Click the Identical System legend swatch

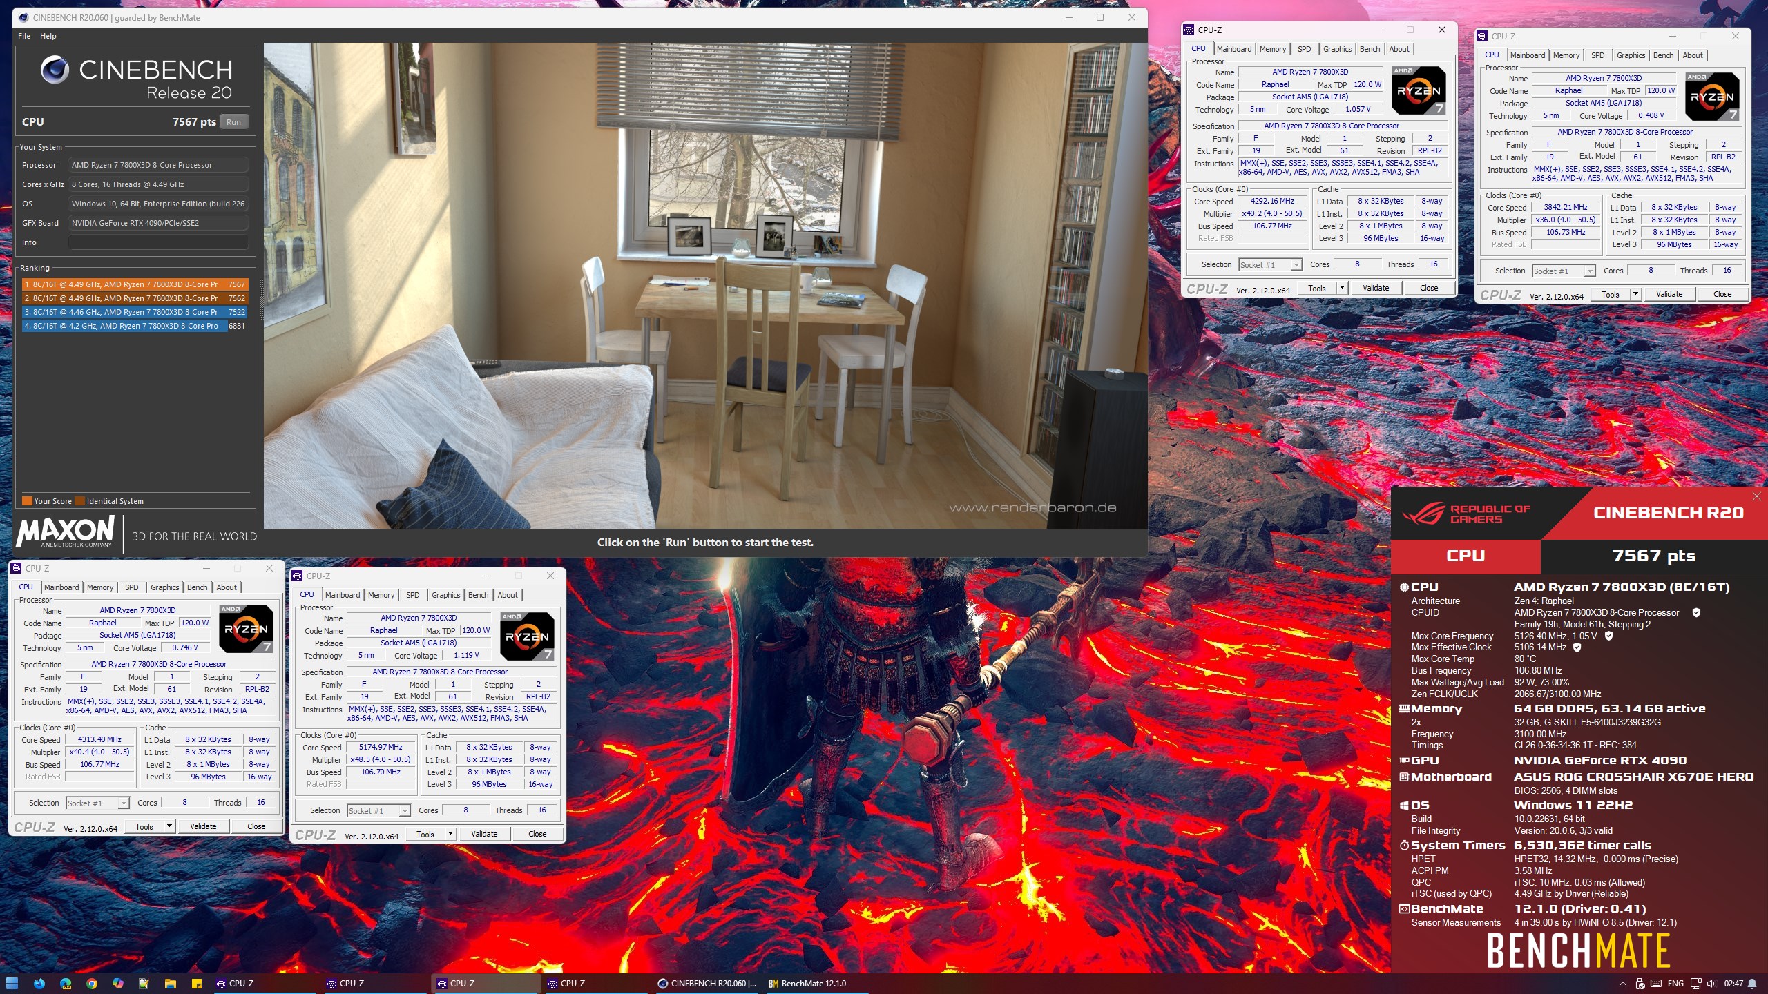click(x=80, y=501)
